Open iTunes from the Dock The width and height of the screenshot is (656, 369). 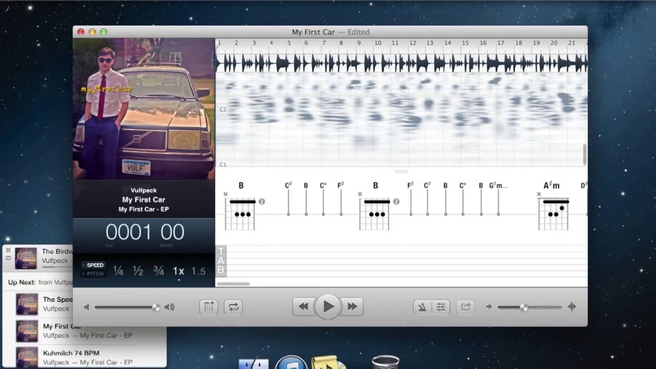click(x=291, y=362)
